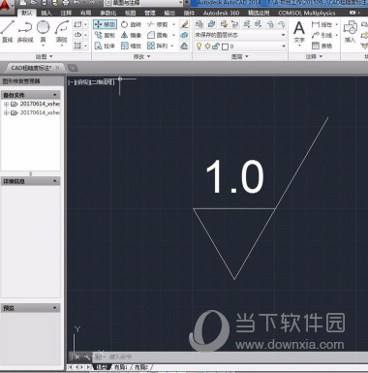Switch to the Autodesk 360 ribbon tab
The height and width of the screenshot is (373, 368).
(221, 13)
